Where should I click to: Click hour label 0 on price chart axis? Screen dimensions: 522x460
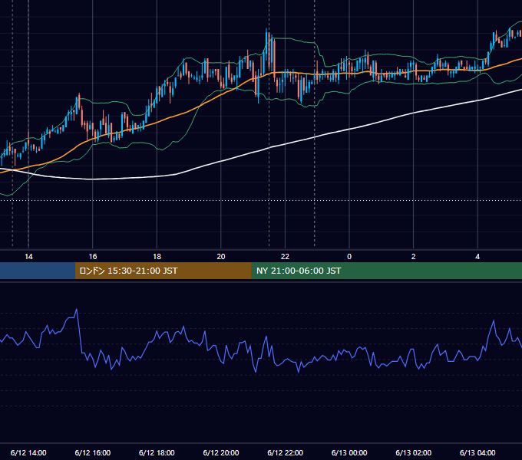349,257
